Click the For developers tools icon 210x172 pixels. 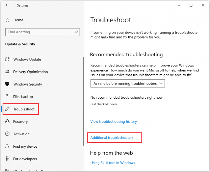click(x=7, y=159)
